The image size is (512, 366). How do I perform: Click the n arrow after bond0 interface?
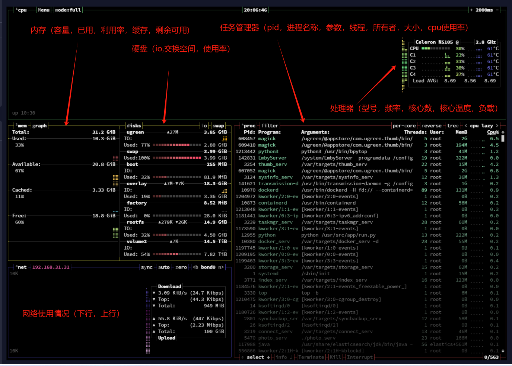[221, 267]
